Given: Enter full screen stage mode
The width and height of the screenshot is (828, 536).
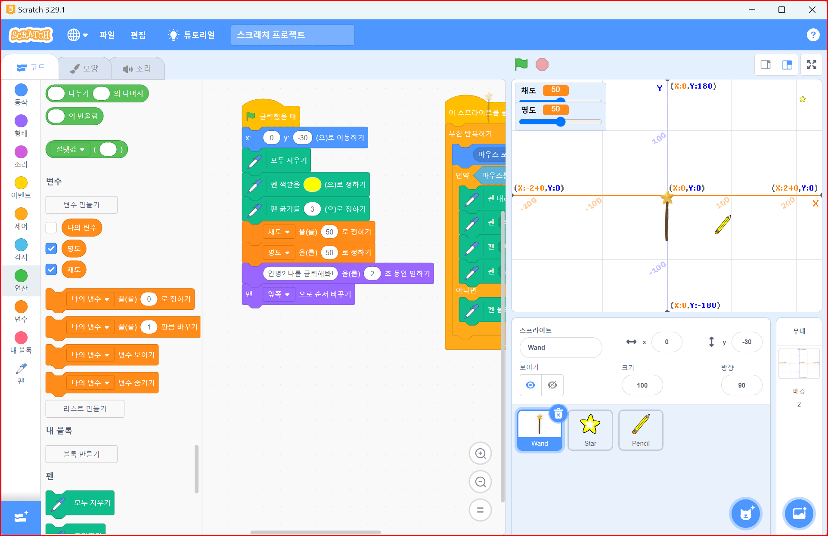Looking at the screenshot, I should click(811, 65).
